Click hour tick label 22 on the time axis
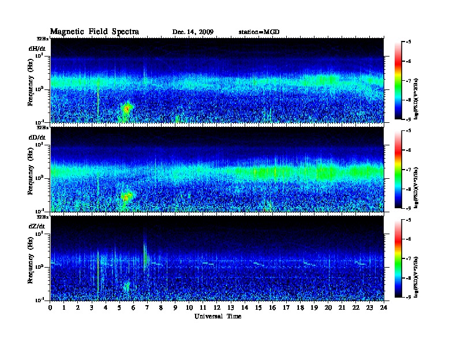 point(355,307)
